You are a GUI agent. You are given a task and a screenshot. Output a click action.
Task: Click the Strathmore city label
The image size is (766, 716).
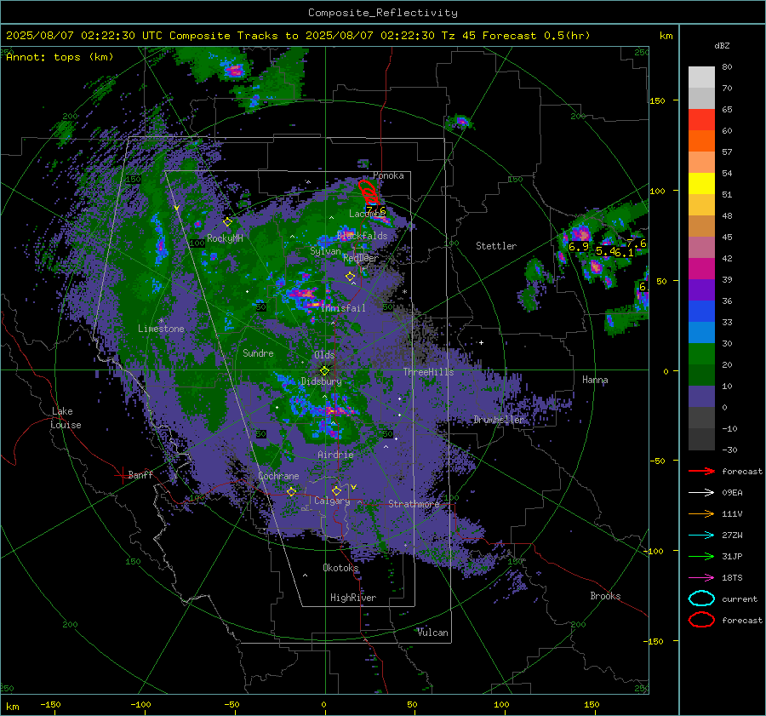click(414, 504)
